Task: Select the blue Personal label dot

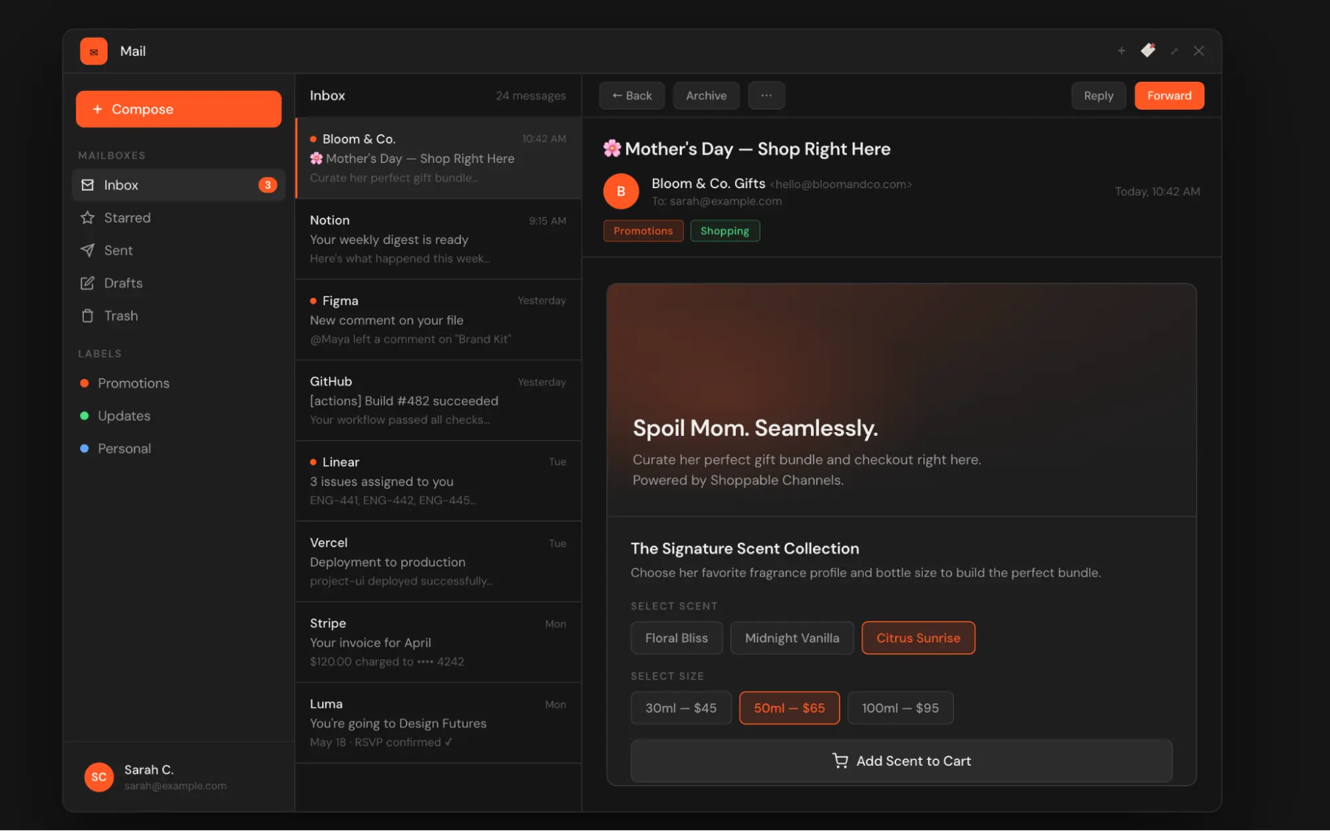Action: pyautogui.click(x=84, y=448)
